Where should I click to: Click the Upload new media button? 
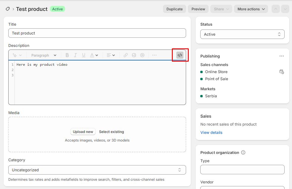(x=83, y=132)
